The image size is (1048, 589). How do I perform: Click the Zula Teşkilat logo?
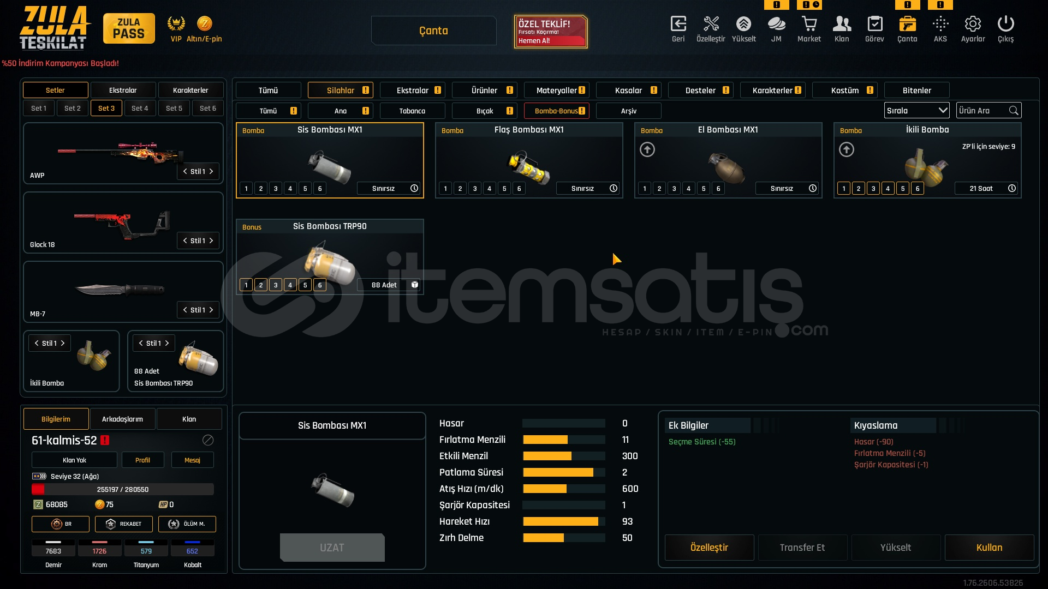[55, 28]
